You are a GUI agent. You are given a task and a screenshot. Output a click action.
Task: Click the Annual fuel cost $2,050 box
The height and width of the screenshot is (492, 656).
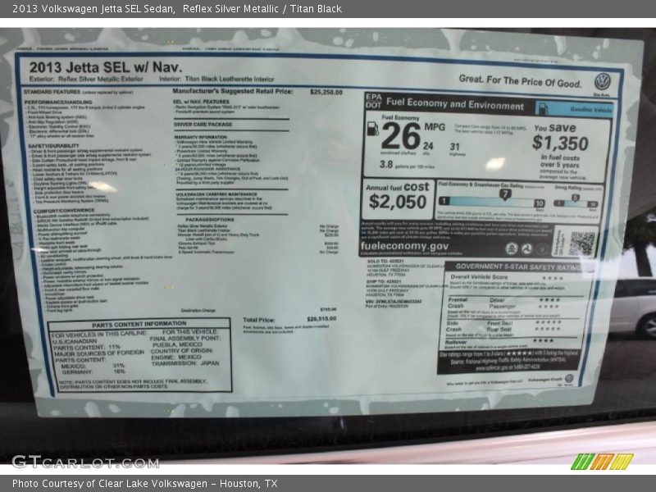click(397, 197)
